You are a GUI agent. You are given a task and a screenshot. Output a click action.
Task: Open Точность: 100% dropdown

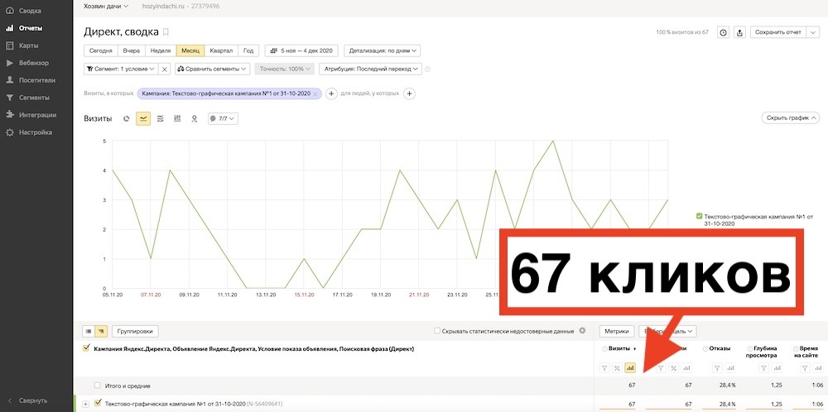(285, 69)
